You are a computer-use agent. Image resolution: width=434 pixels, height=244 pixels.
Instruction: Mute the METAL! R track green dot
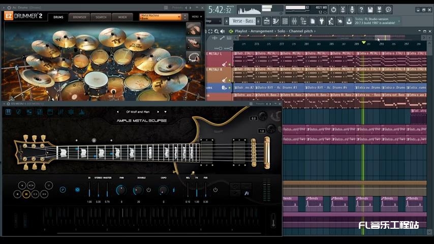tap(230, 80)
